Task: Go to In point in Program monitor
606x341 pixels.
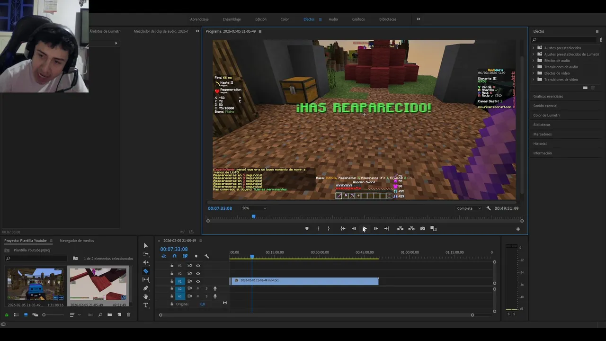Action: point(343,229)
